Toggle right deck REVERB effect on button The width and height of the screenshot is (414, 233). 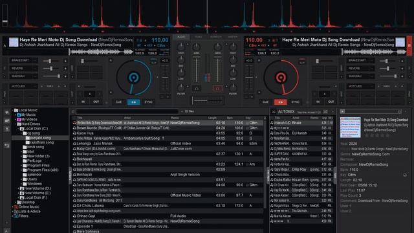(x=402, y=69)
